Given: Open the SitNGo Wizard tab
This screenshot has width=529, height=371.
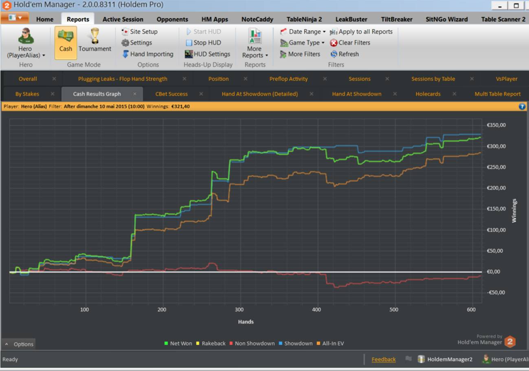Looking at the screenshot, I should [x=447, y=19].
